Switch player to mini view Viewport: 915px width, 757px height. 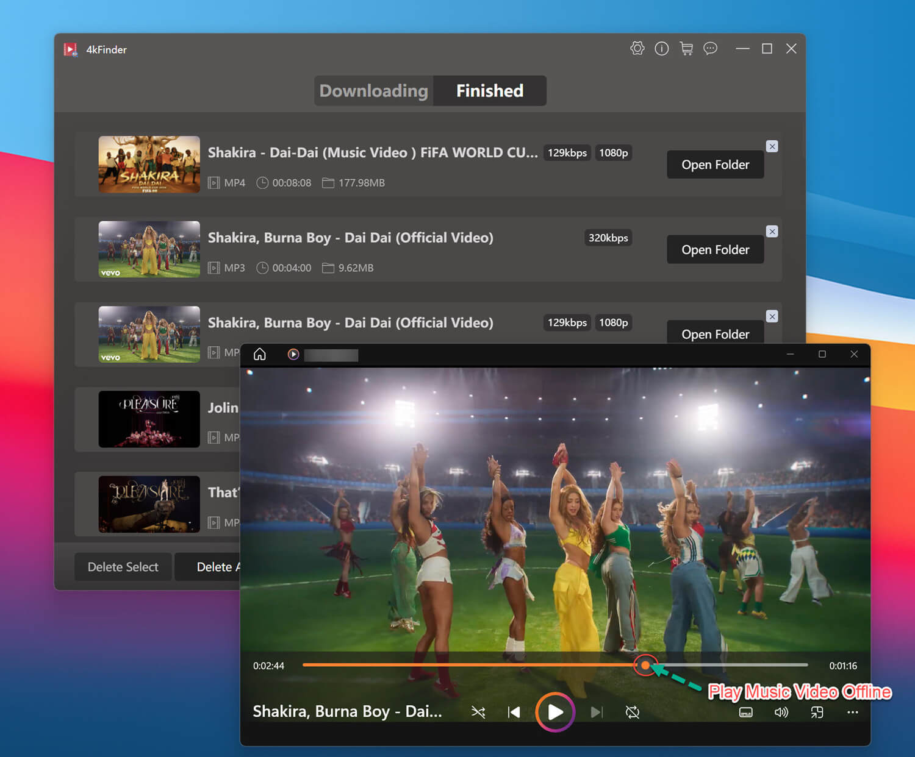point(817,712)
